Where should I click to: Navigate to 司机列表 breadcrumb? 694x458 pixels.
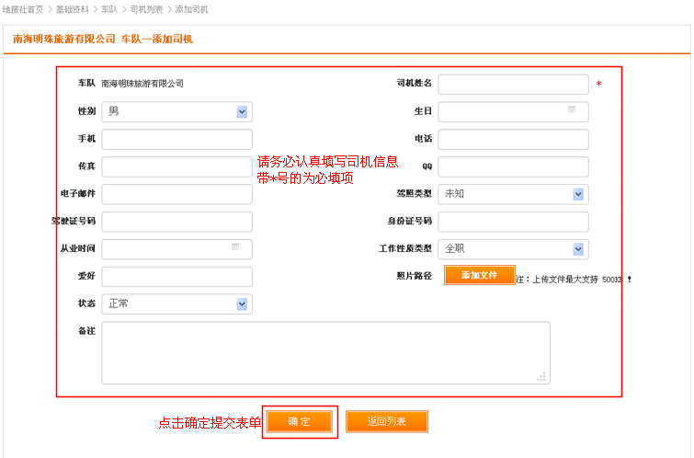pyautogui.click(x=146, y=9)
